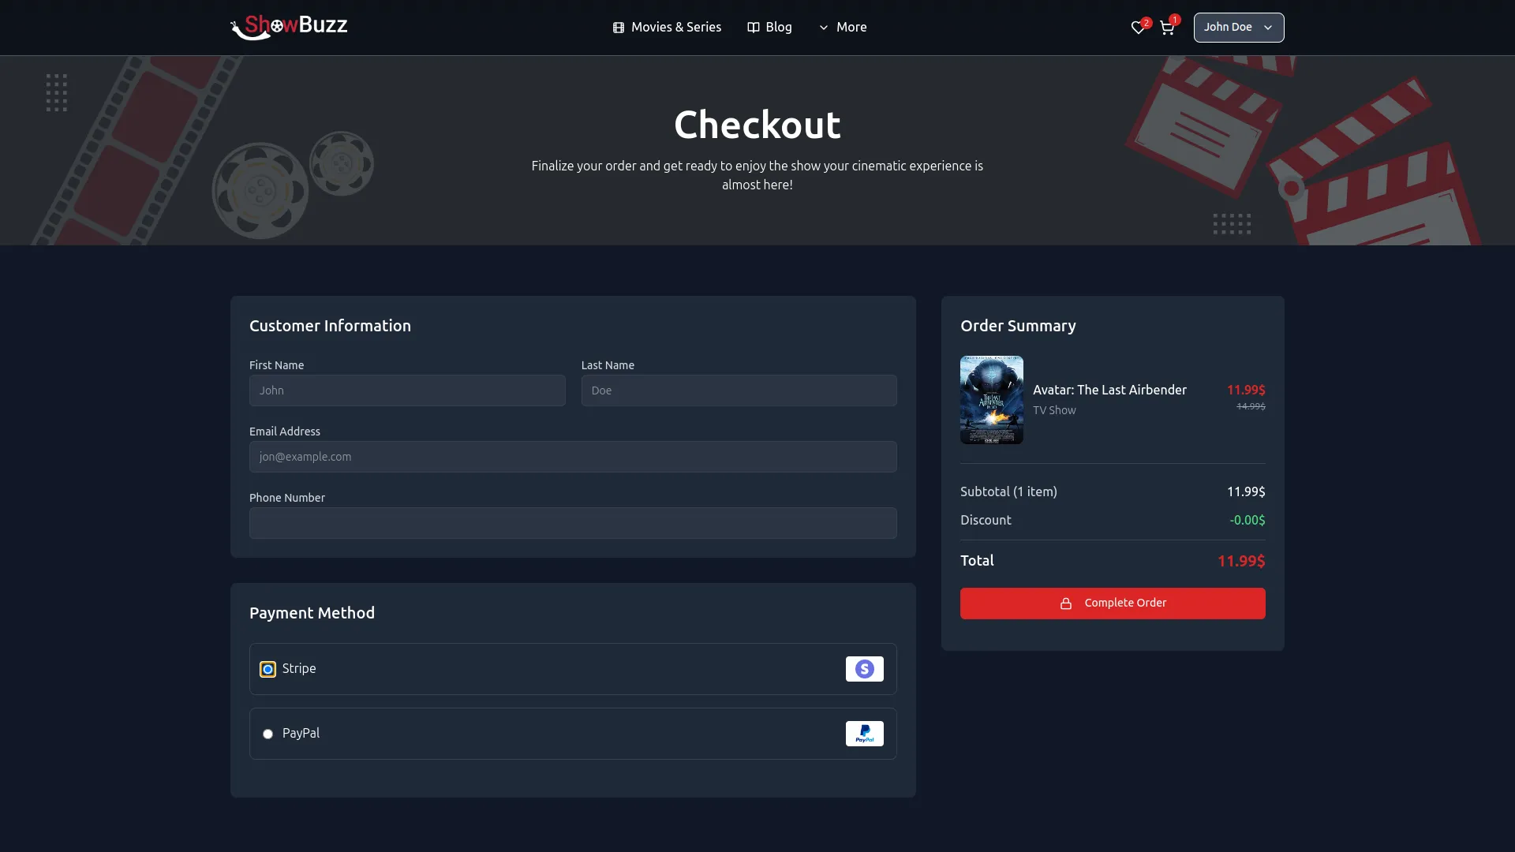Click the Payment Method heading
Image resolution: width=1515 pixels, height=852 pixels.
pyautogui.click(x=312, y=613)
